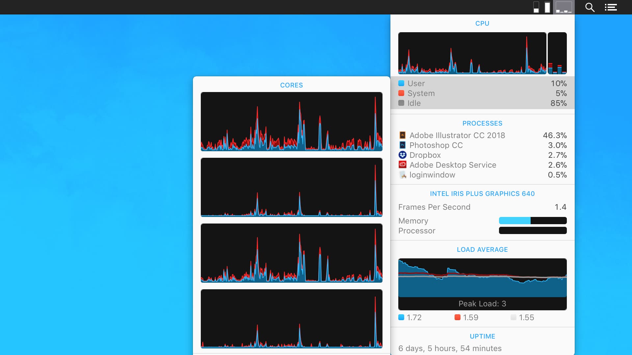Click the first core graph in Cores
This screenshot has height=355, width=632.
291,122
